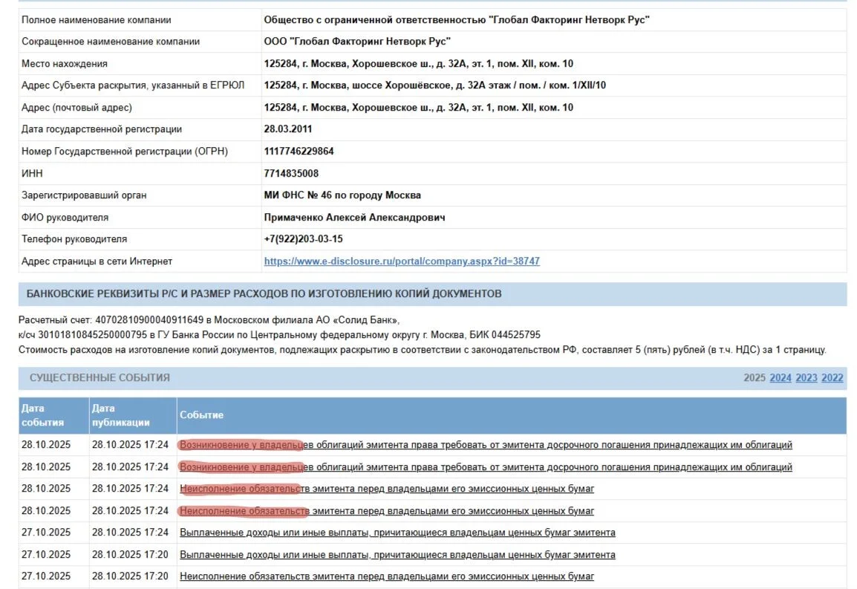Viewport: 857px width, 589px height.
Task: Click the 'Сокращенное наименование компании' label
Action: [111, 42]
